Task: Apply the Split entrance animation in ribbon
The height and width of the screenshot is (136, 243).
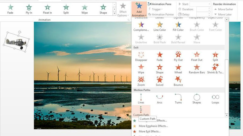Action: click(x=66, y=9)
